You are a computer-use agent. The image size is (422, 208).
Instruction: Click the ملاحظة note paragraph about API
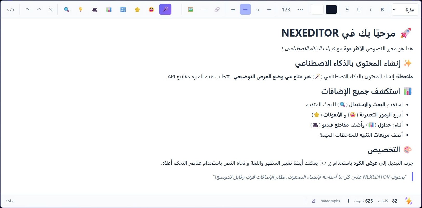point(290,77)
